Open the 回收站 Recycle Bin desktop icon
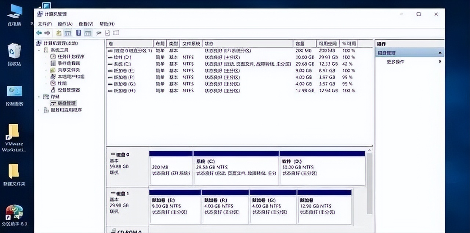Viewport: 470px width, 233px height. pyautogui.click(x=14, y=54)
